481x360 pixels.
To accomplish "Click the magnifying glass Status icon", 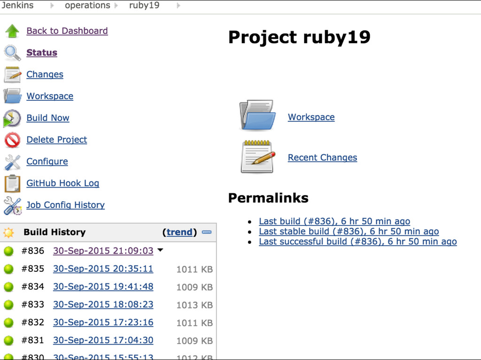I will (12, 53).
